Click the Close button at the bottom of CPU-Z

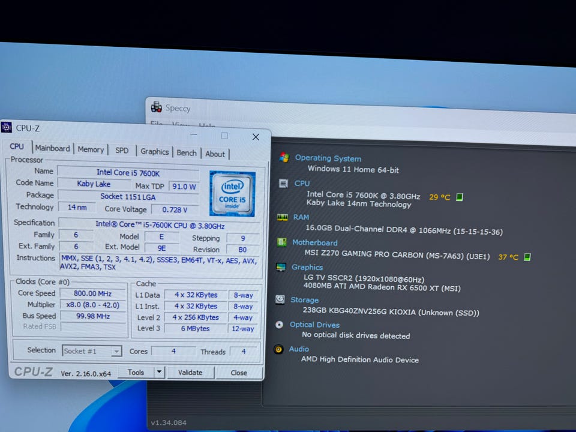[x=239, y=373]
